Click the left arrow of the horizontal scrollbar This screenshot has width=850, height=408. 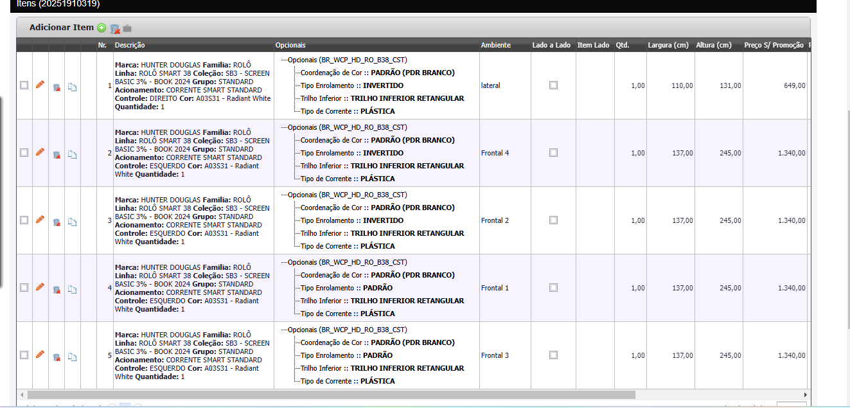pos(21,395)
